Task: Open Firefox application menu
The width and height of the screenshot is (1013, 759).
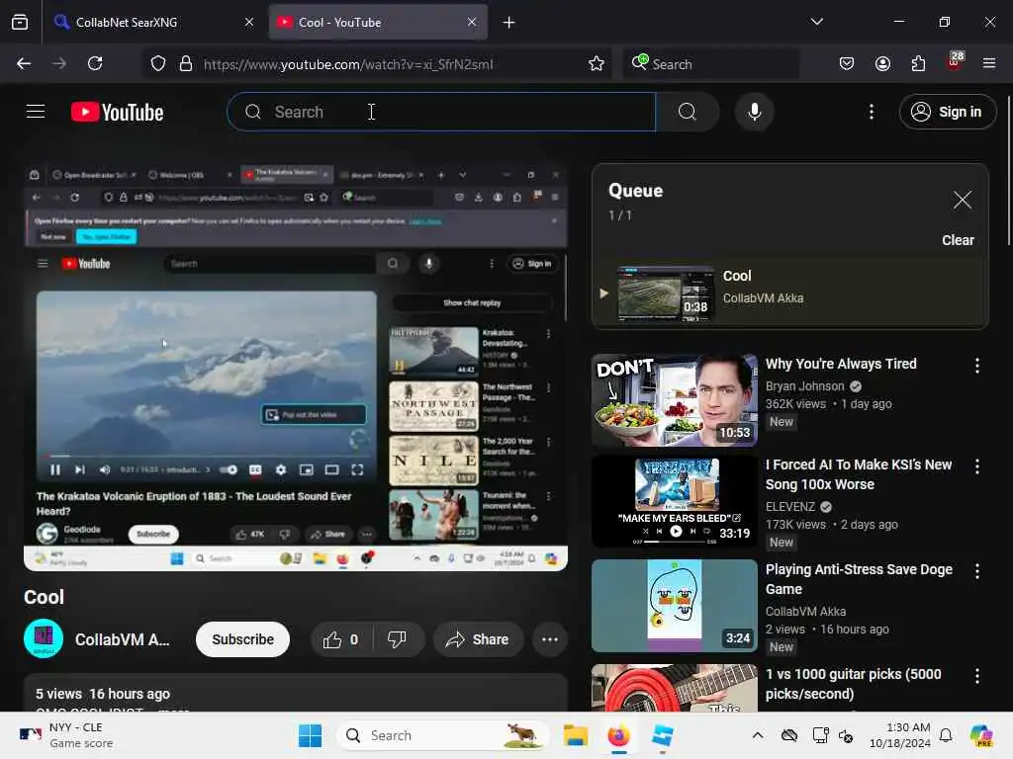Action: [x=989, y=63]
